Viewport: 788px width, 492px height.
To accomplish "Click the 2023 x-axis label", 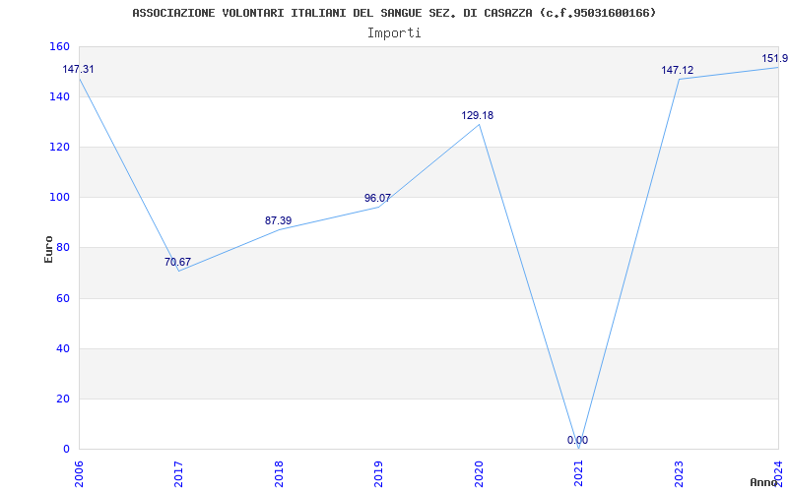I will [678, 473].
